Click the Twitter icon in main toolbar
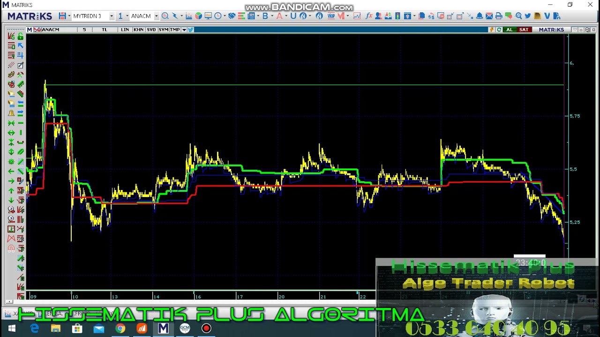The width and height of the screenshot is (600, 337). (x=528, y=16)
